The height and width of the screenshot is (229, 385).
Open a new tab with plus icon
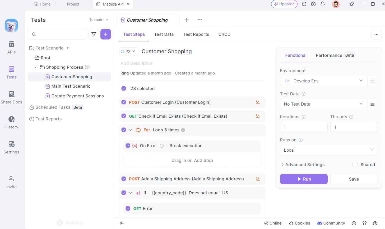click(187, 20)
